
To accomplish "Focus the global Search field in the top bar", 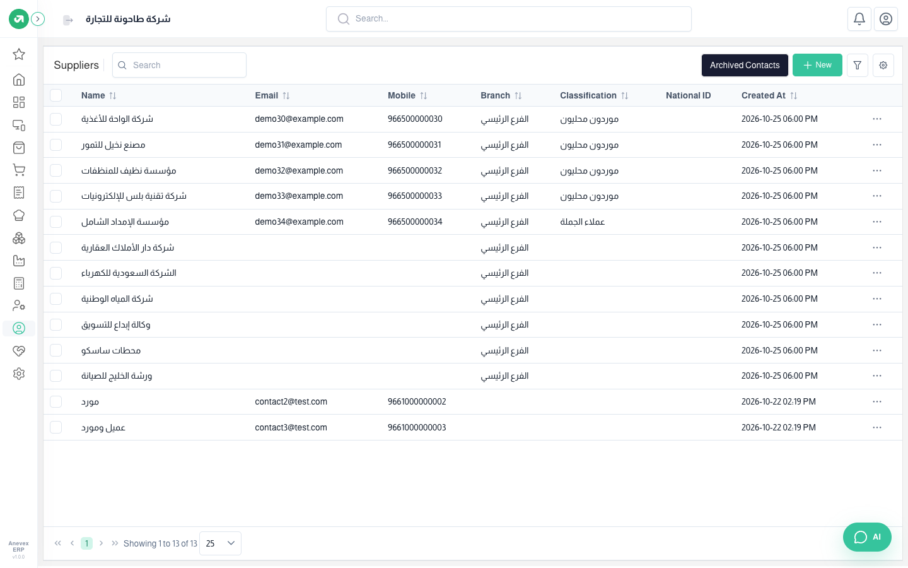I will pos(509,19).
